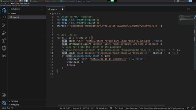The height and width of the screenshot is (110, 196).
Task: Click the Copilot status icon in the status bar
Action: 111,108
